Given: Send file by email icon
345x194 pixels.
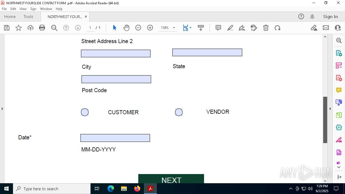Looking at the screenshot, I should (x=326, y=28).
